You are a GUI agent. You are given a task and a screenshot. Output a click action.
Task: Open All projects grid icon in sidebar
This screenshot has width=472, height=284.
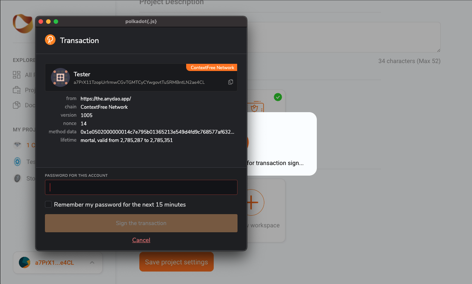17,75
